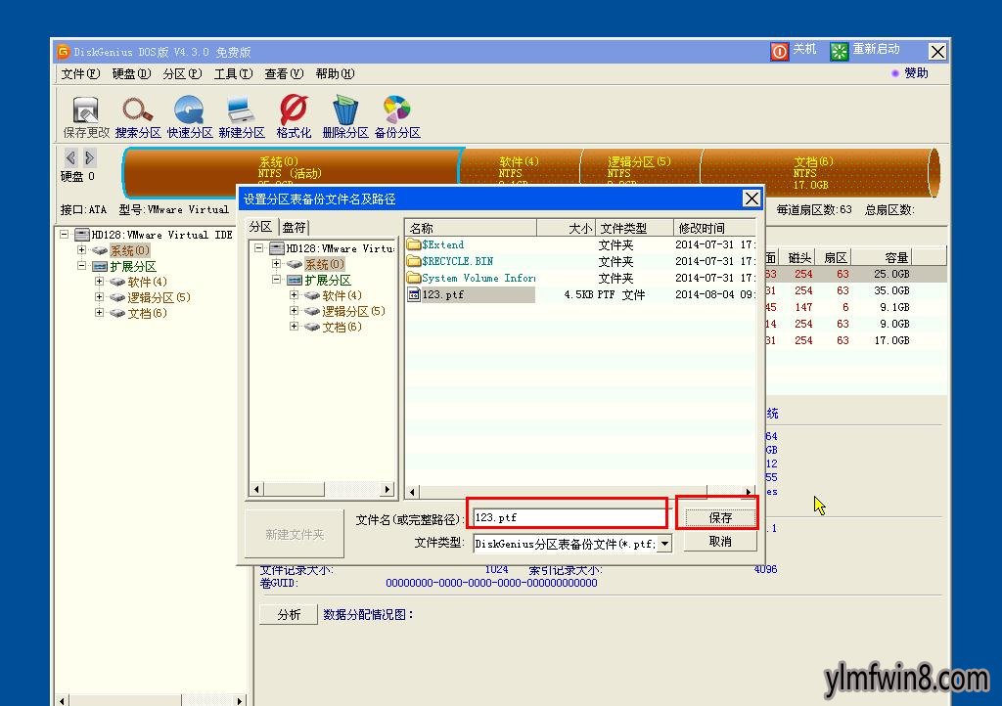Click the 保存 save button
The image size is (1002, 706).
click(720, 517)
